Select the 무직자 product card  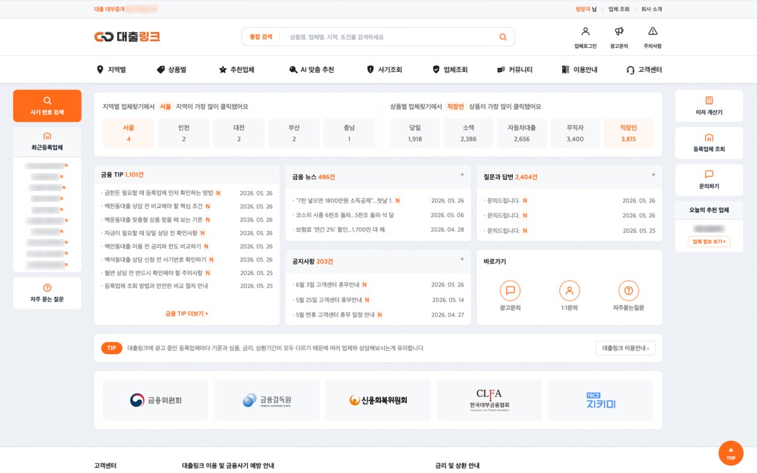[x=575, y=133]
